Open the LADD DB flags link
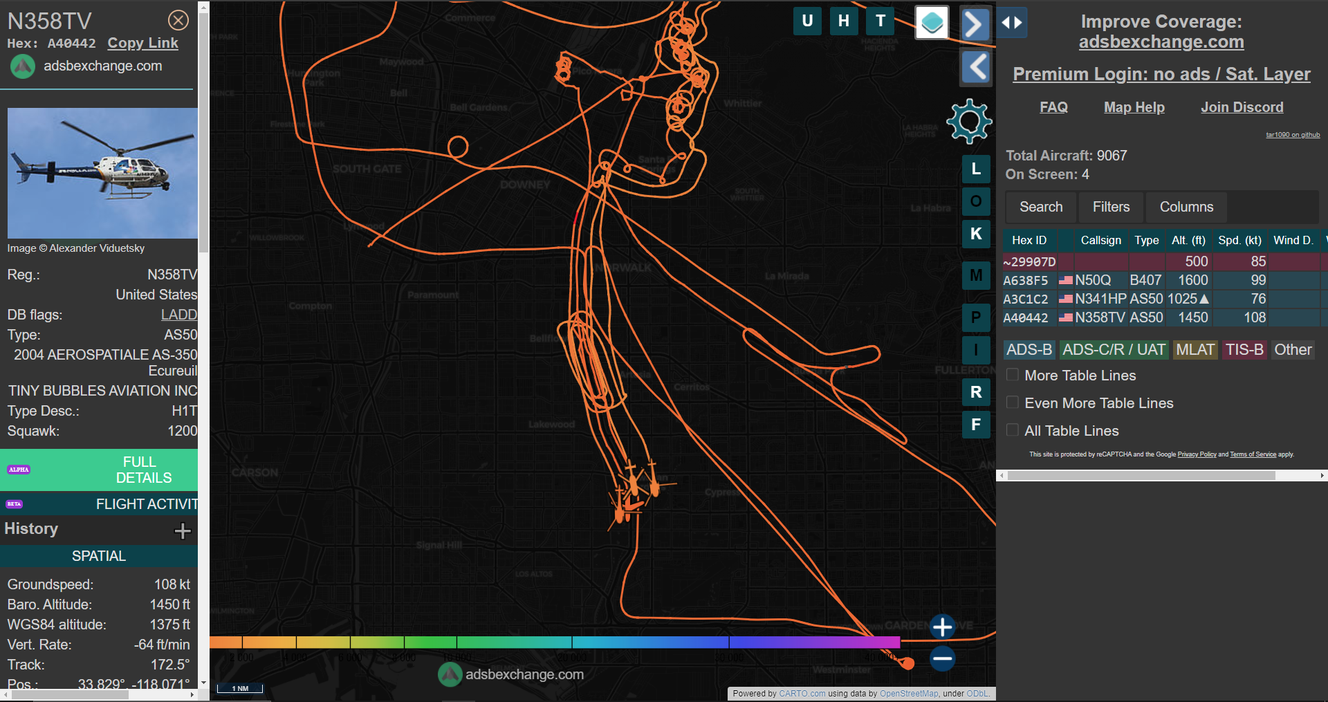Image resolution: width=1328 pixels, height=702 pixels. click(179, 315)
